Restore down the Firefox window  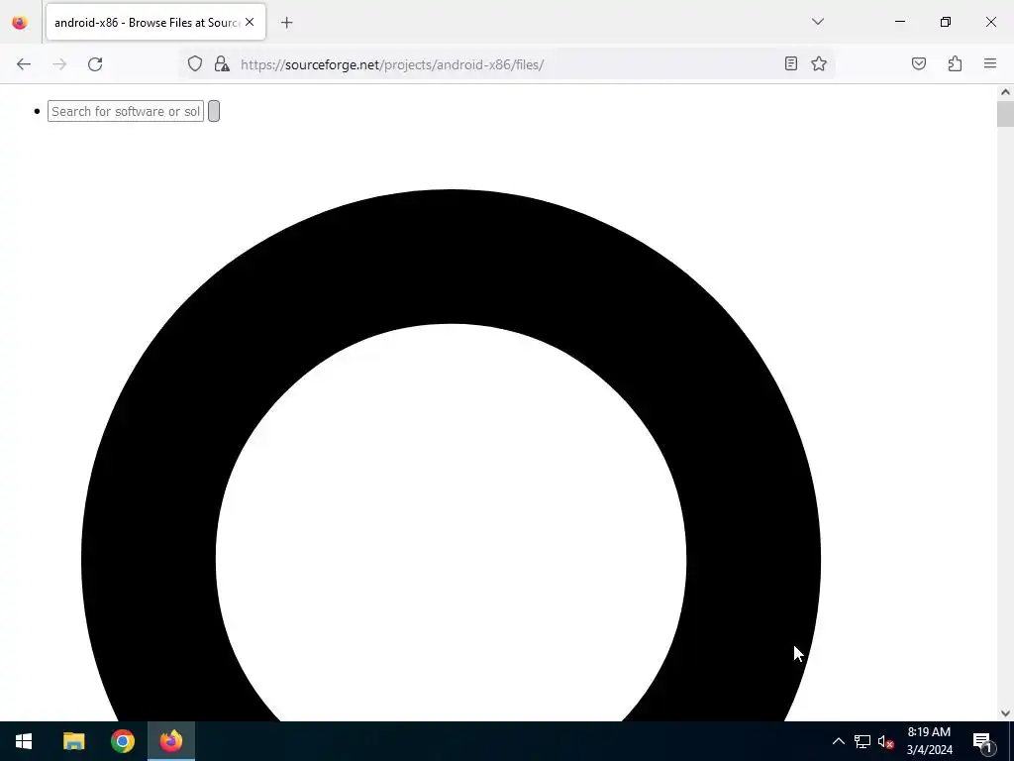(946, 22)
